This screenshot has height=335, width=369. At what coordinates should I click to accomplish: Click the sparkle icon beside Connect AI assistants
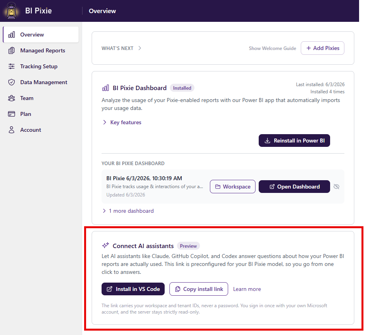(x=106, y=246)
